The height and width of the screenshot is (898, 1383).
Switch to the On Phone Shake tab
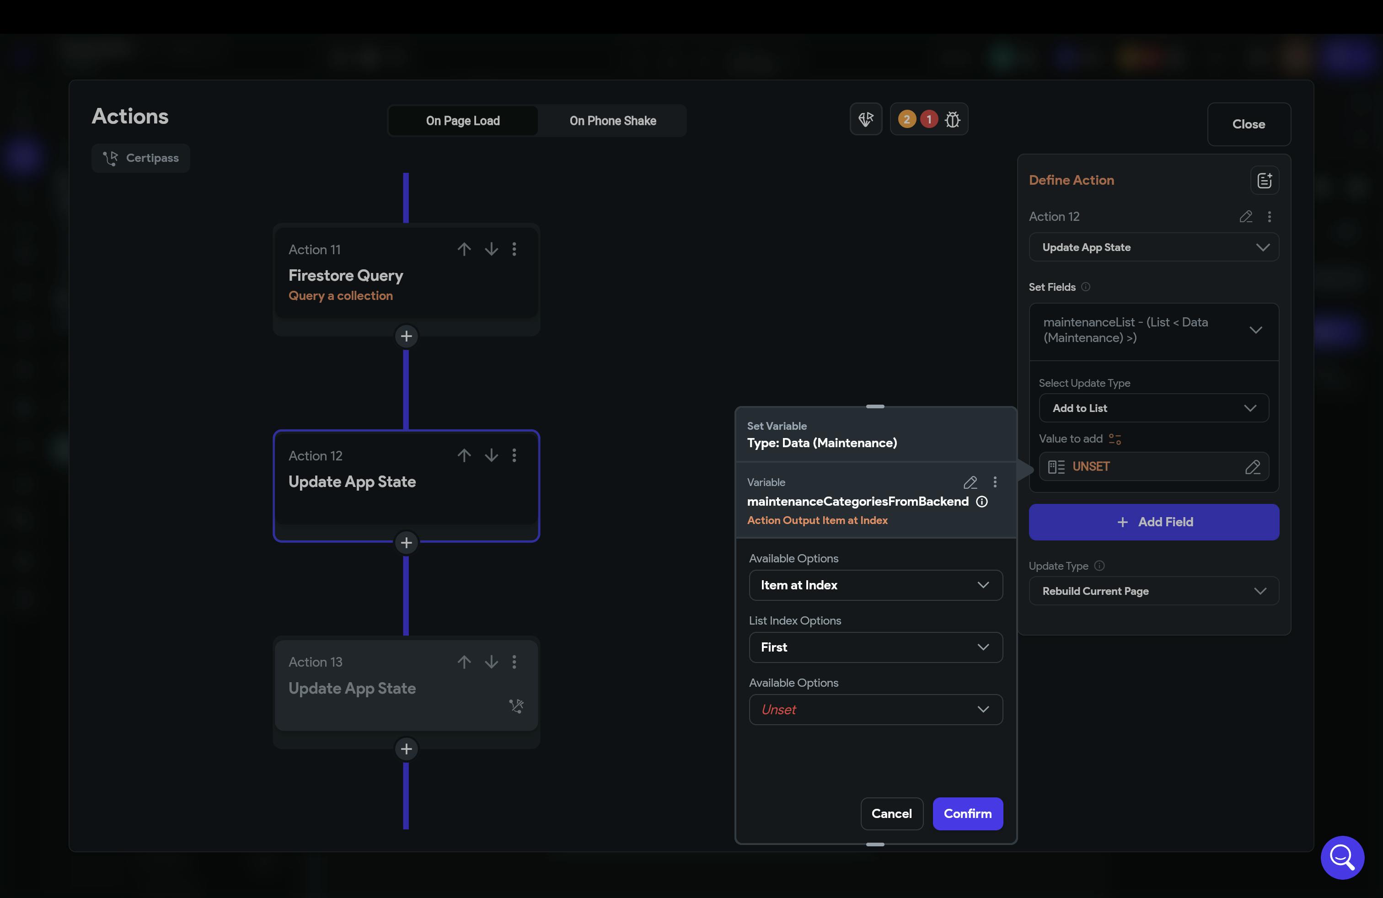pyautogui.click(x=612, y=121)
